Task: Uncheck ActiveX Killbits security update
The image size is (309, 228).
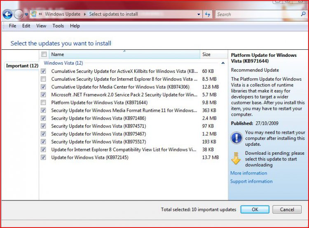Action: click(43, 71)
